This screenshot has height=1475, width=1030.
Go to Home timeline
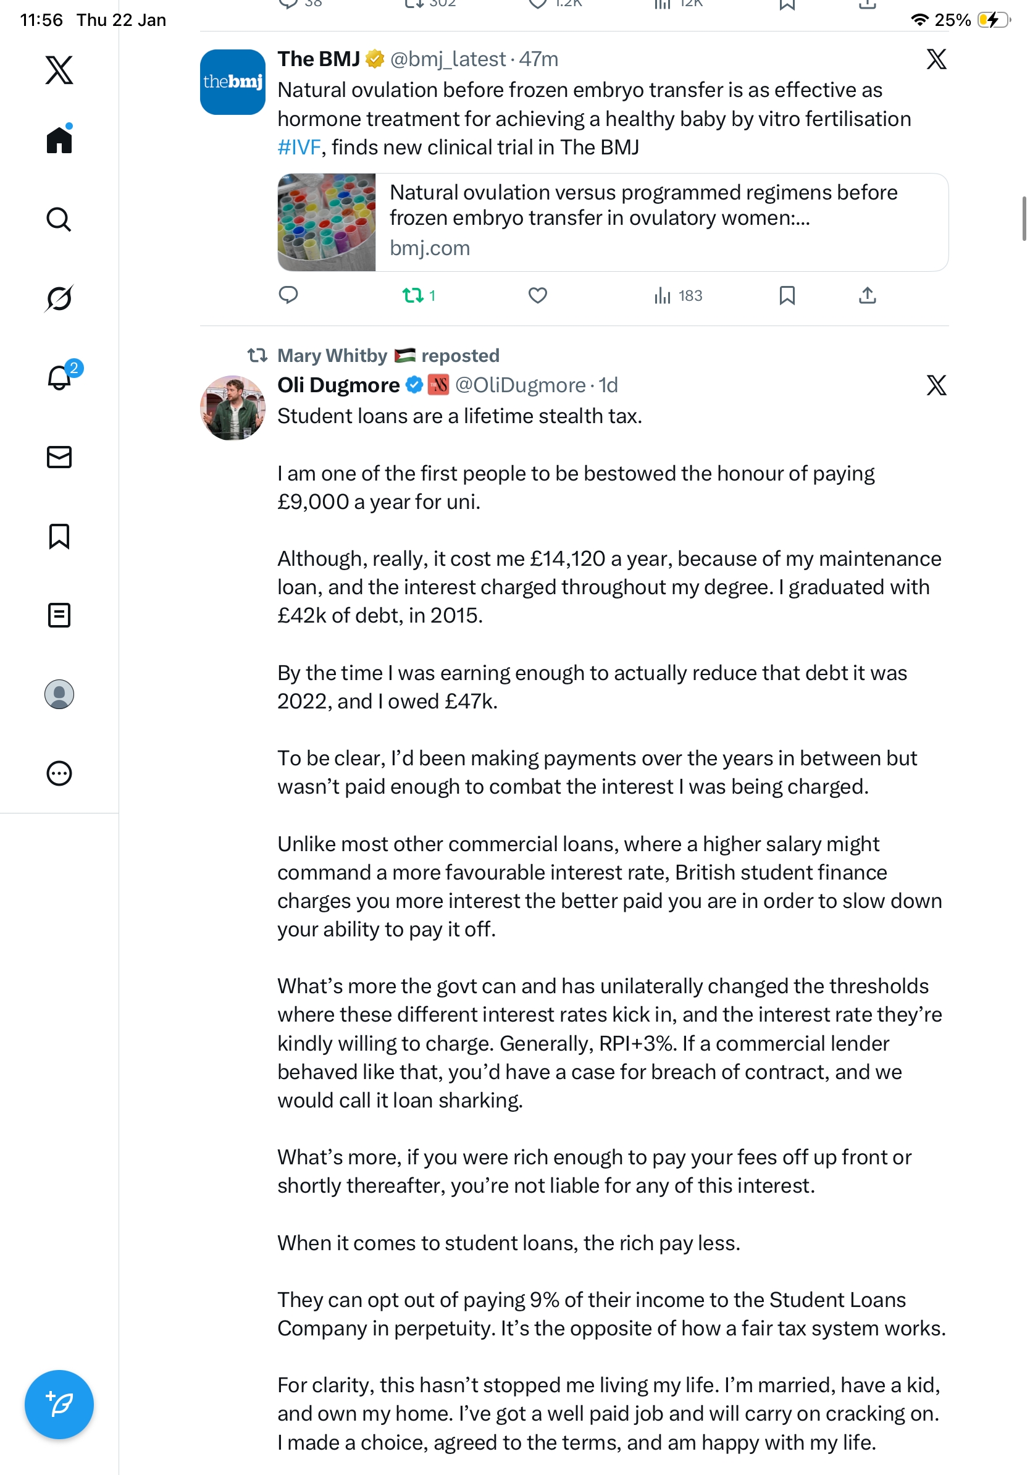59,140
